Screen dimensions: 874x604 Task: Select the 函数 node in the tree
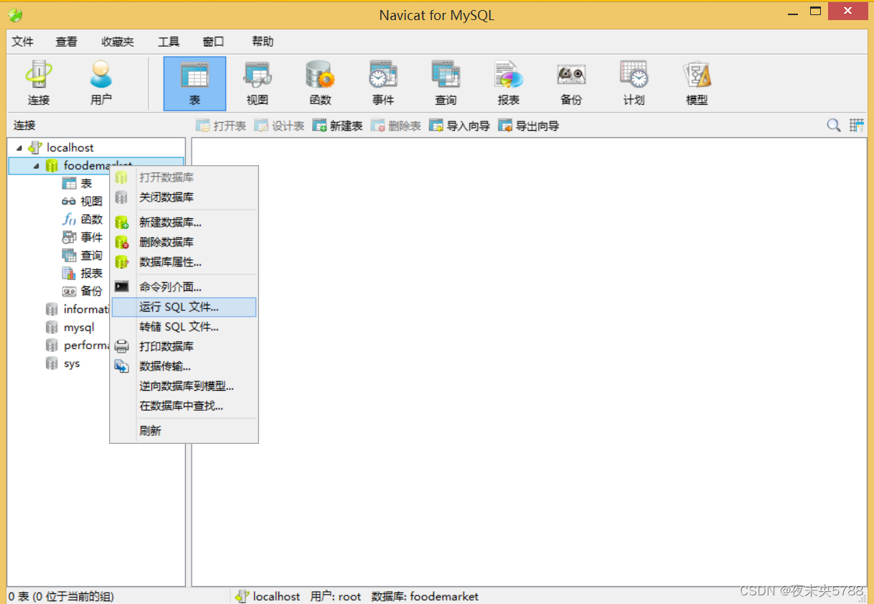pos(91,220)
